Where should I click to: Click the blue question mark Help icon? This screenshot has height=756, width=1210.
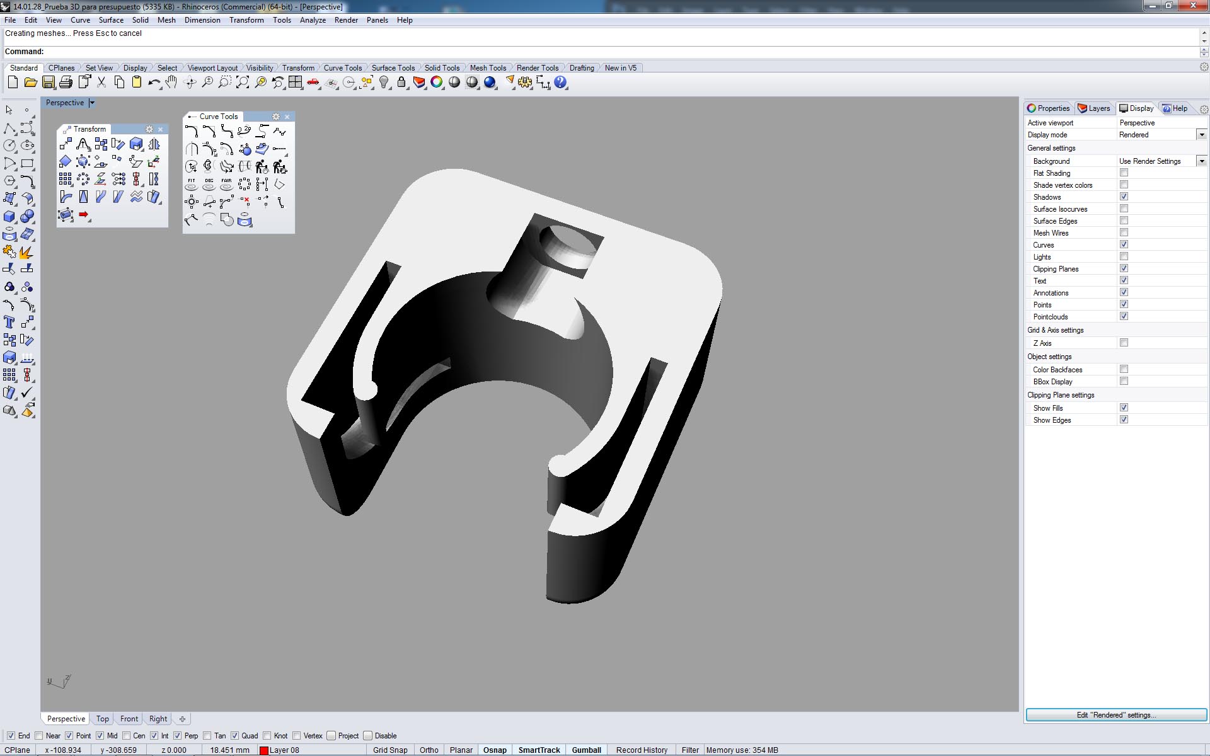pyautogui.click(x=560, y=82)
